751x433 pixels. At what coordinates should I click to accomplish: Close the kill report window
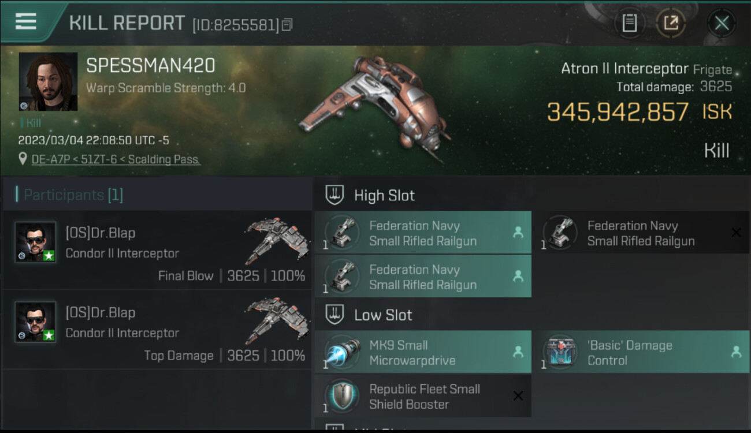722,23
